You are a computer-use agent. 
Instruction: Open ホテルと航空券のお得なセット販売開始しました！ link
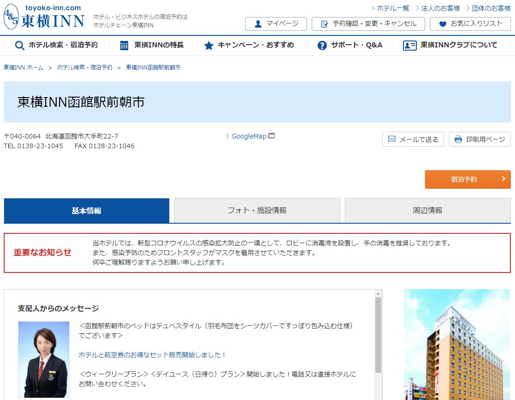pyautogui.click(x=152, y=355)
